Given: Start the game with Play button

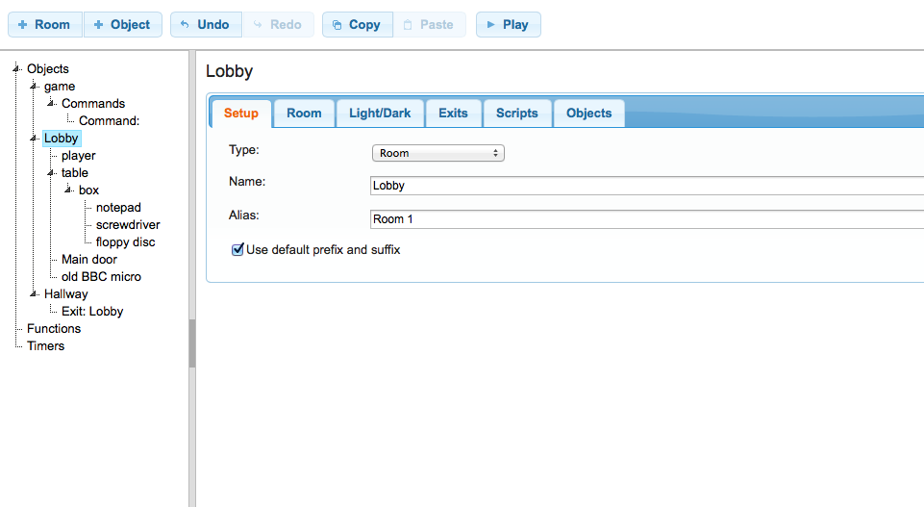Looking at the screenshot, I should [508, 25].
